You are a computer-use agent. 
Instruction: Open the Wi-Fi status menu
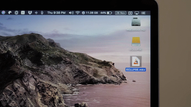[x=78, y=13]
